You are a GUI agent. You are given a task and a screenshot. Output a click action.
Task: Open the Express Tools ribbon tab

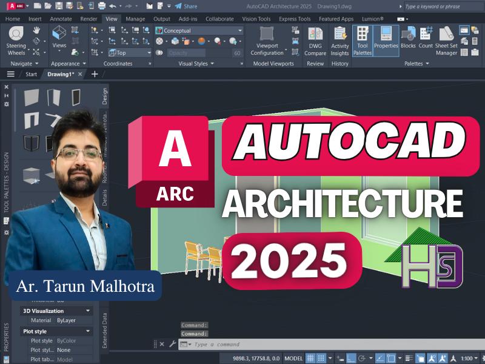295,19
